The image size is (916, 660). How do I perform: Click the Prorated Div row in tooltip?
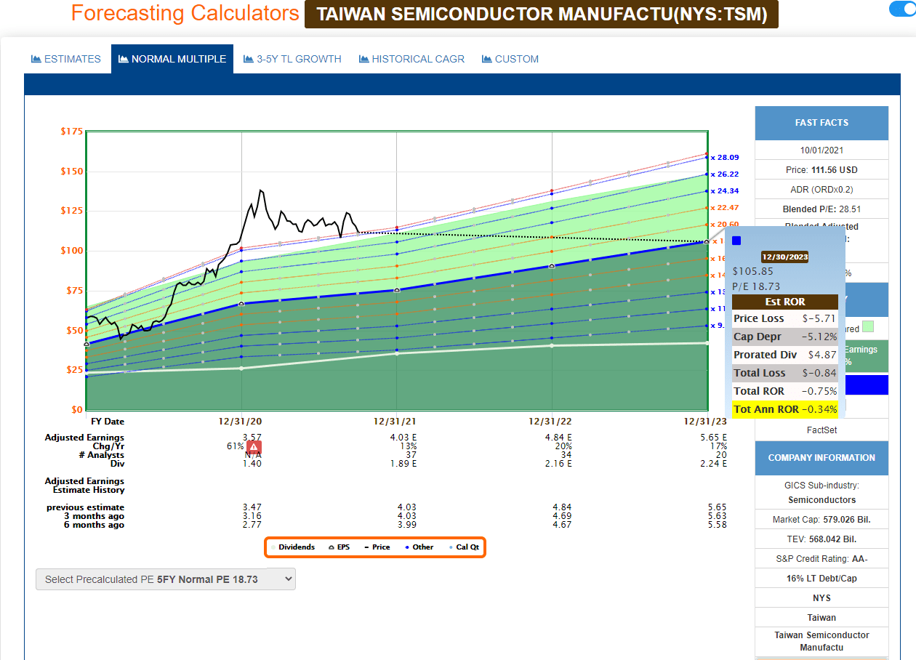coord(785,355)
